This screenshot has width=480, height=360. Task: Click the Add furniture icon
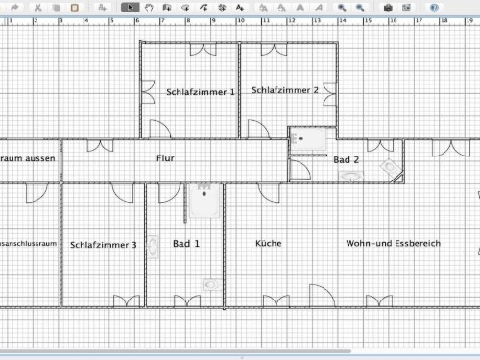(x=102, y=7)
